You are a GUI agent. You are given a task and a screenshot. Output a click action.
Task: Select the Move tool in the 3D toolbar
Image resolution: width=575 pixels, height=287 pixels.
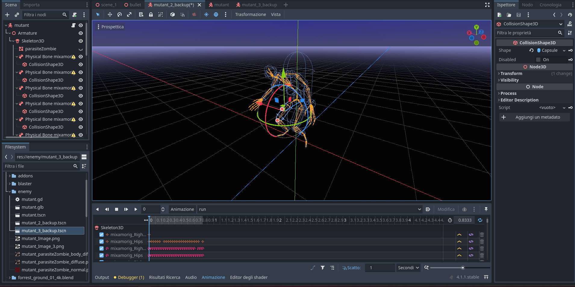[x=110, y=14]
